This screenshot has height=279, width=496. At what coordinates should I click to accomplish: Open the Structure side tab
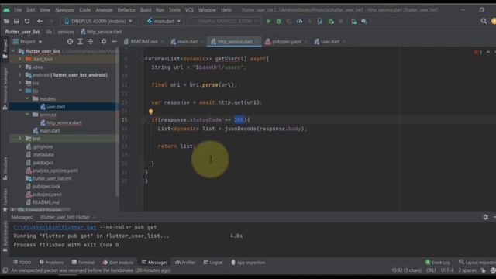click(5, 169)
